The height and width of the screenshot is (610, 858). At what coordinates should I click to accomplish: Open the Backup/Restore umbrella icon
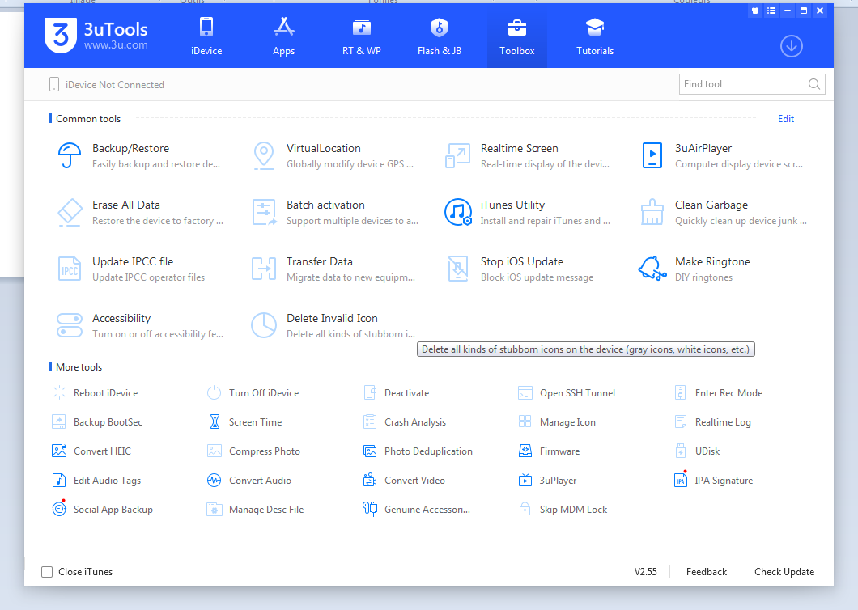pos(70,155)
